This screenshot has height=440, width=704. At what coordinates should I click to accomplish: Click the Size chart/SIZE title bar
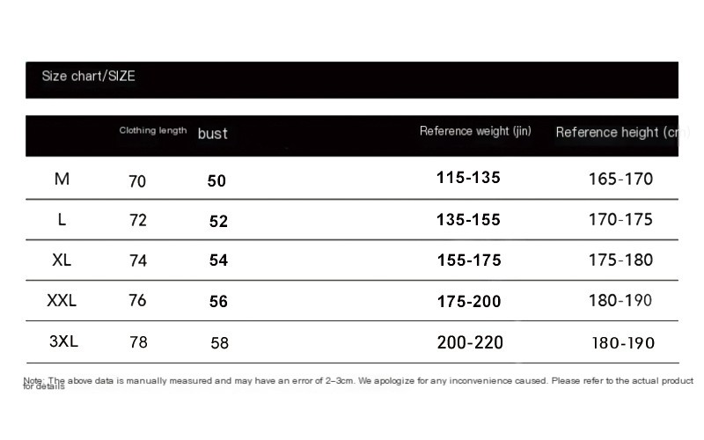point(88,77)
